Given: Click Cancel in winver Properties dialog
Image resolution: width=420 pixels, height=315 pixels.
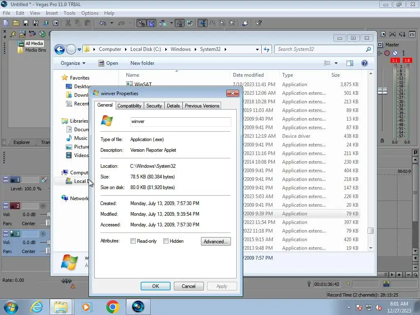Looking at the screenshot, I should pyautogui.click(x=189, y=286).
